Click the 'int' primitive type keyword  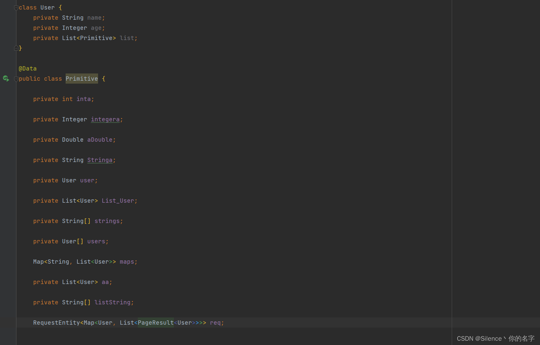point(68,99)
